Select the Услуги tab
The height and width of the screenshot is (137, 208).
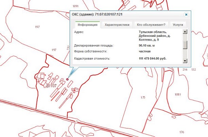[x=178, y=25]
